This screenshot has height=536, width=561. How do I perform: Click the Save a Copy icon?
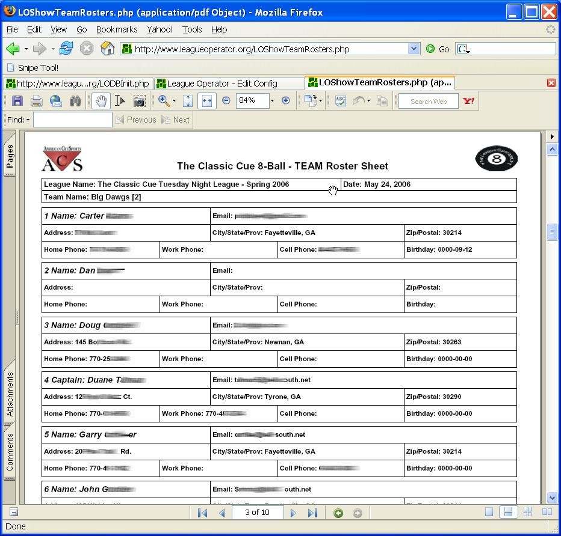[17, 101]
